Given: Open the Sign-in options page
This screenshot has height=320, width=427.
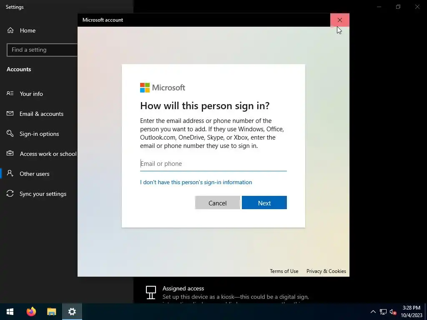Looking at the screenshot, I should (39, 134).
